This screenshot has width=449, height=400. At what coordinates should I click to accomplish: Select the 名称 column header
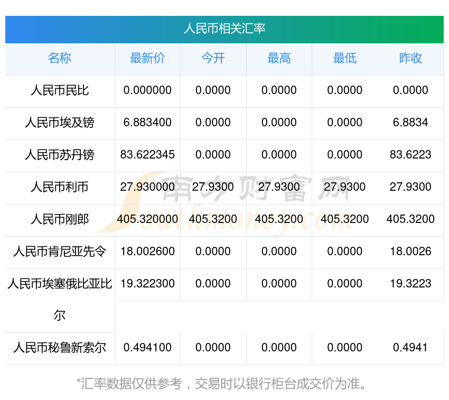(x=60, y=58)
